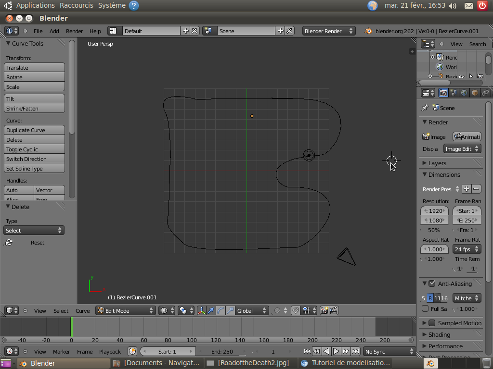Open the Edit Mode dropdown
Viewport: 493px width, 369px height.
[x=125, y=311]
